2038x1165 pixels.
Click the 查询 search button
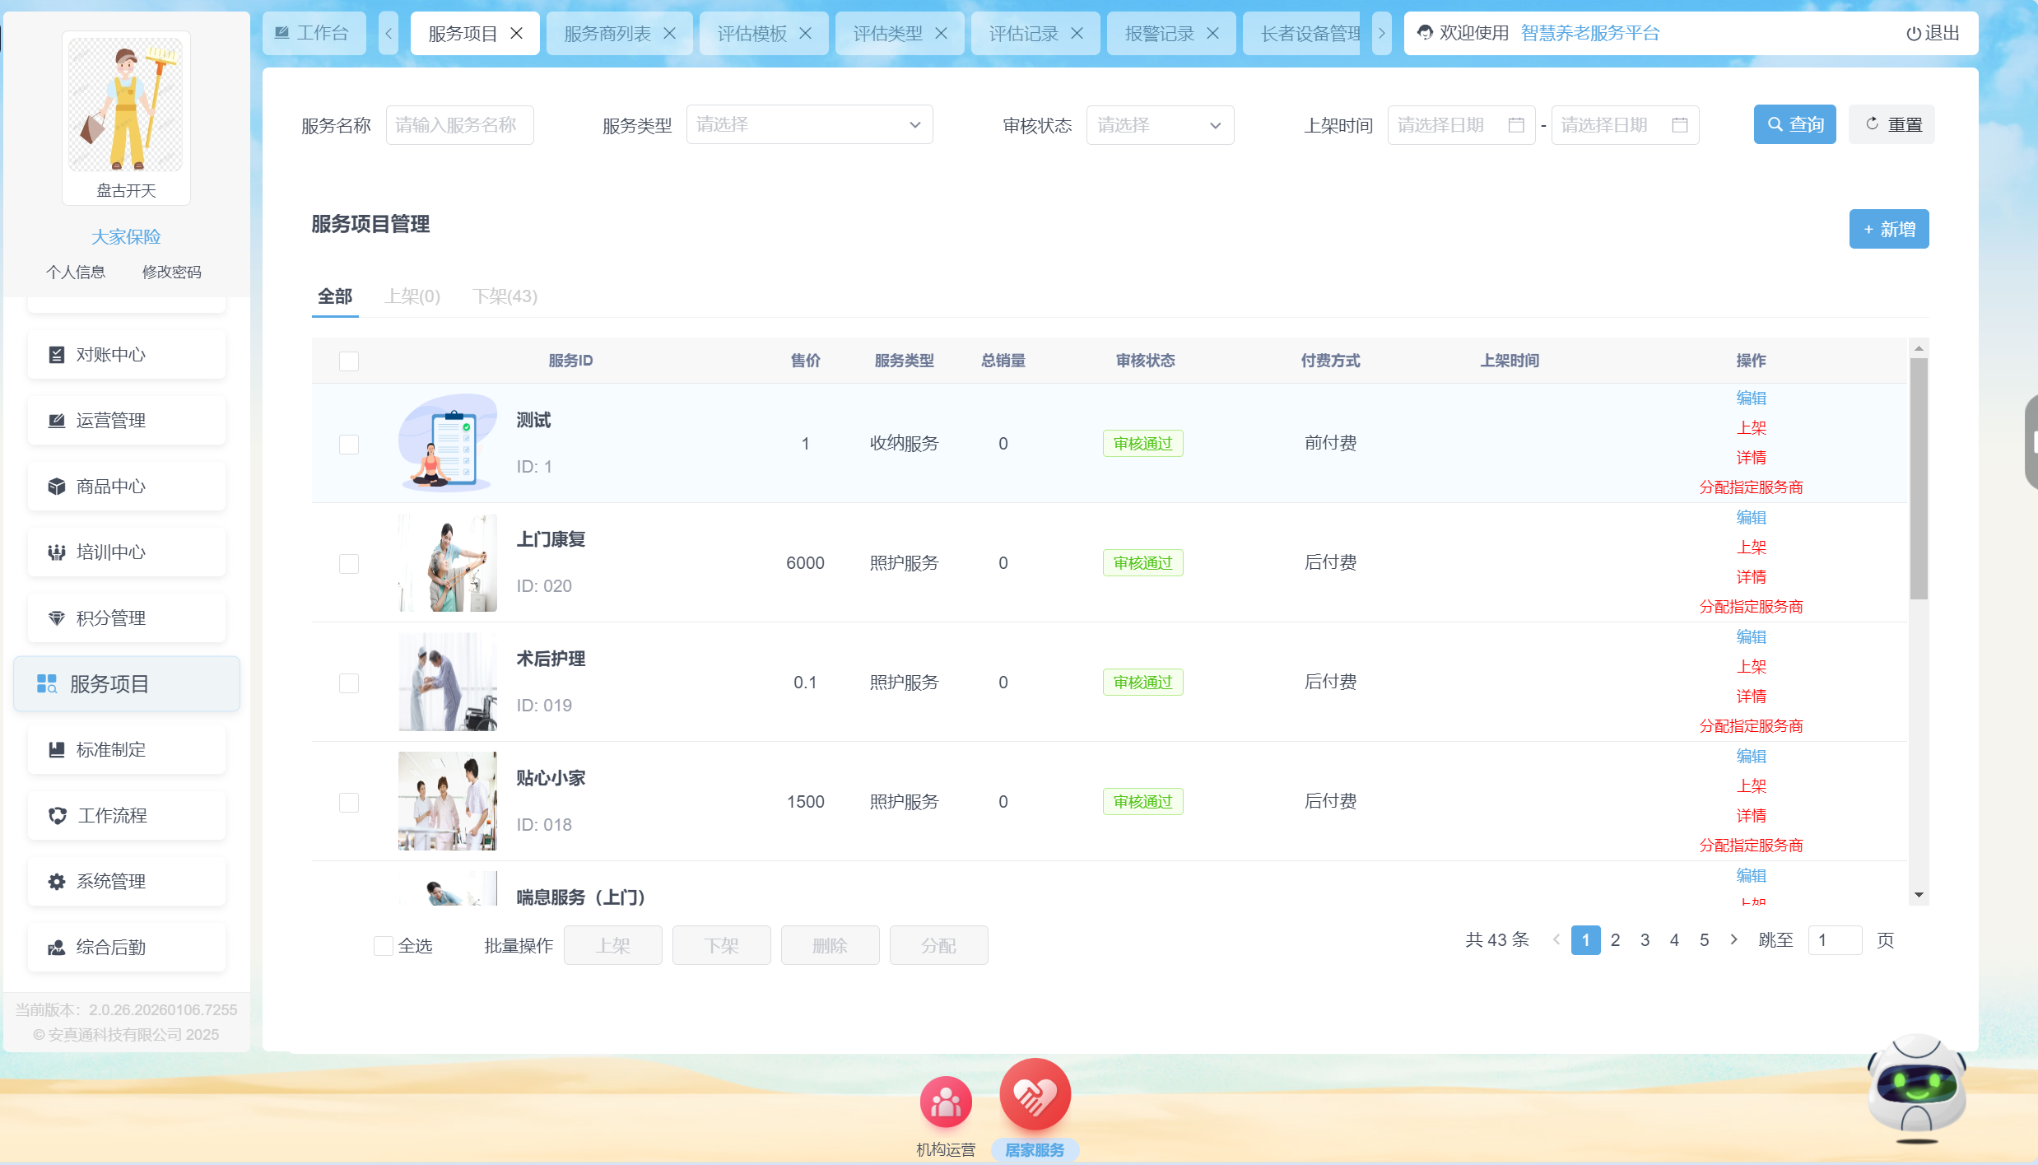[x=1794, y=125]
